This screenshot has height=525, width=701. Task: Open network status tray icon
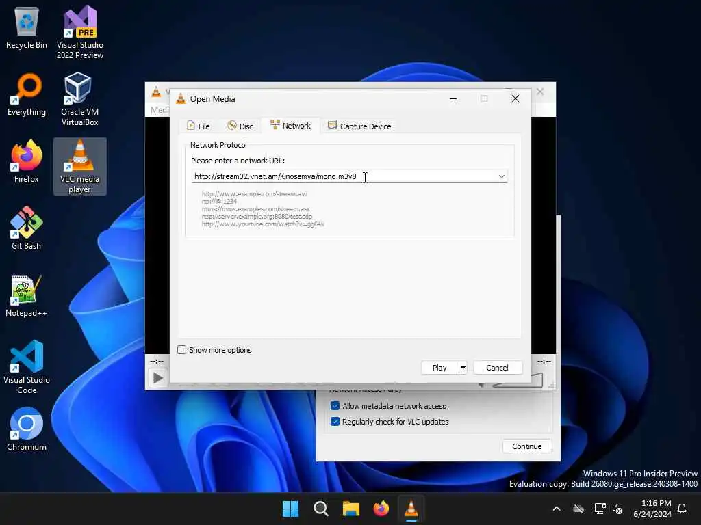pyautogui.click(x=600, y=509)
